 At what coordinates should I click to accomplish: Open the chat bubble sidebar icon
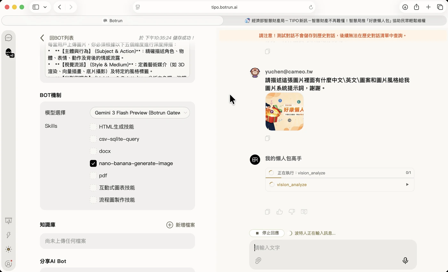pyautogui.click(x=9, y=38)
